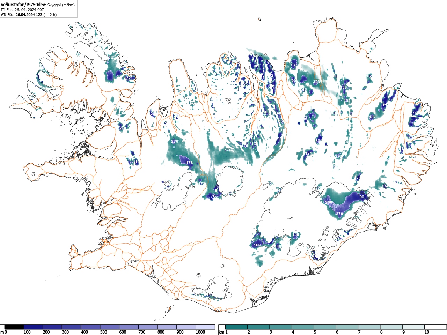Viewport: 447px width, 335px height.
Task: Click the '7' tick on the km legend
Action: point(359,332)
